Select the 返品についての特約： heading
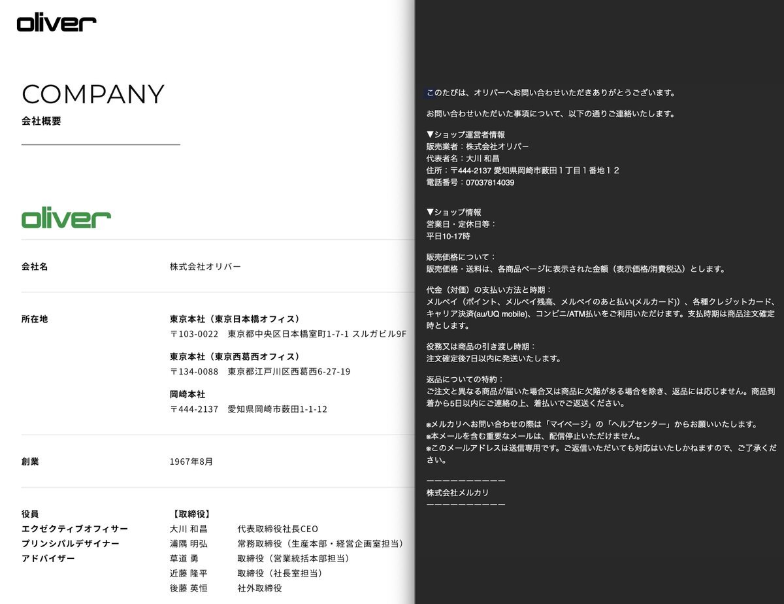This screenshot has height=604, width=784. pyautogui.click(x=465, y=379)
